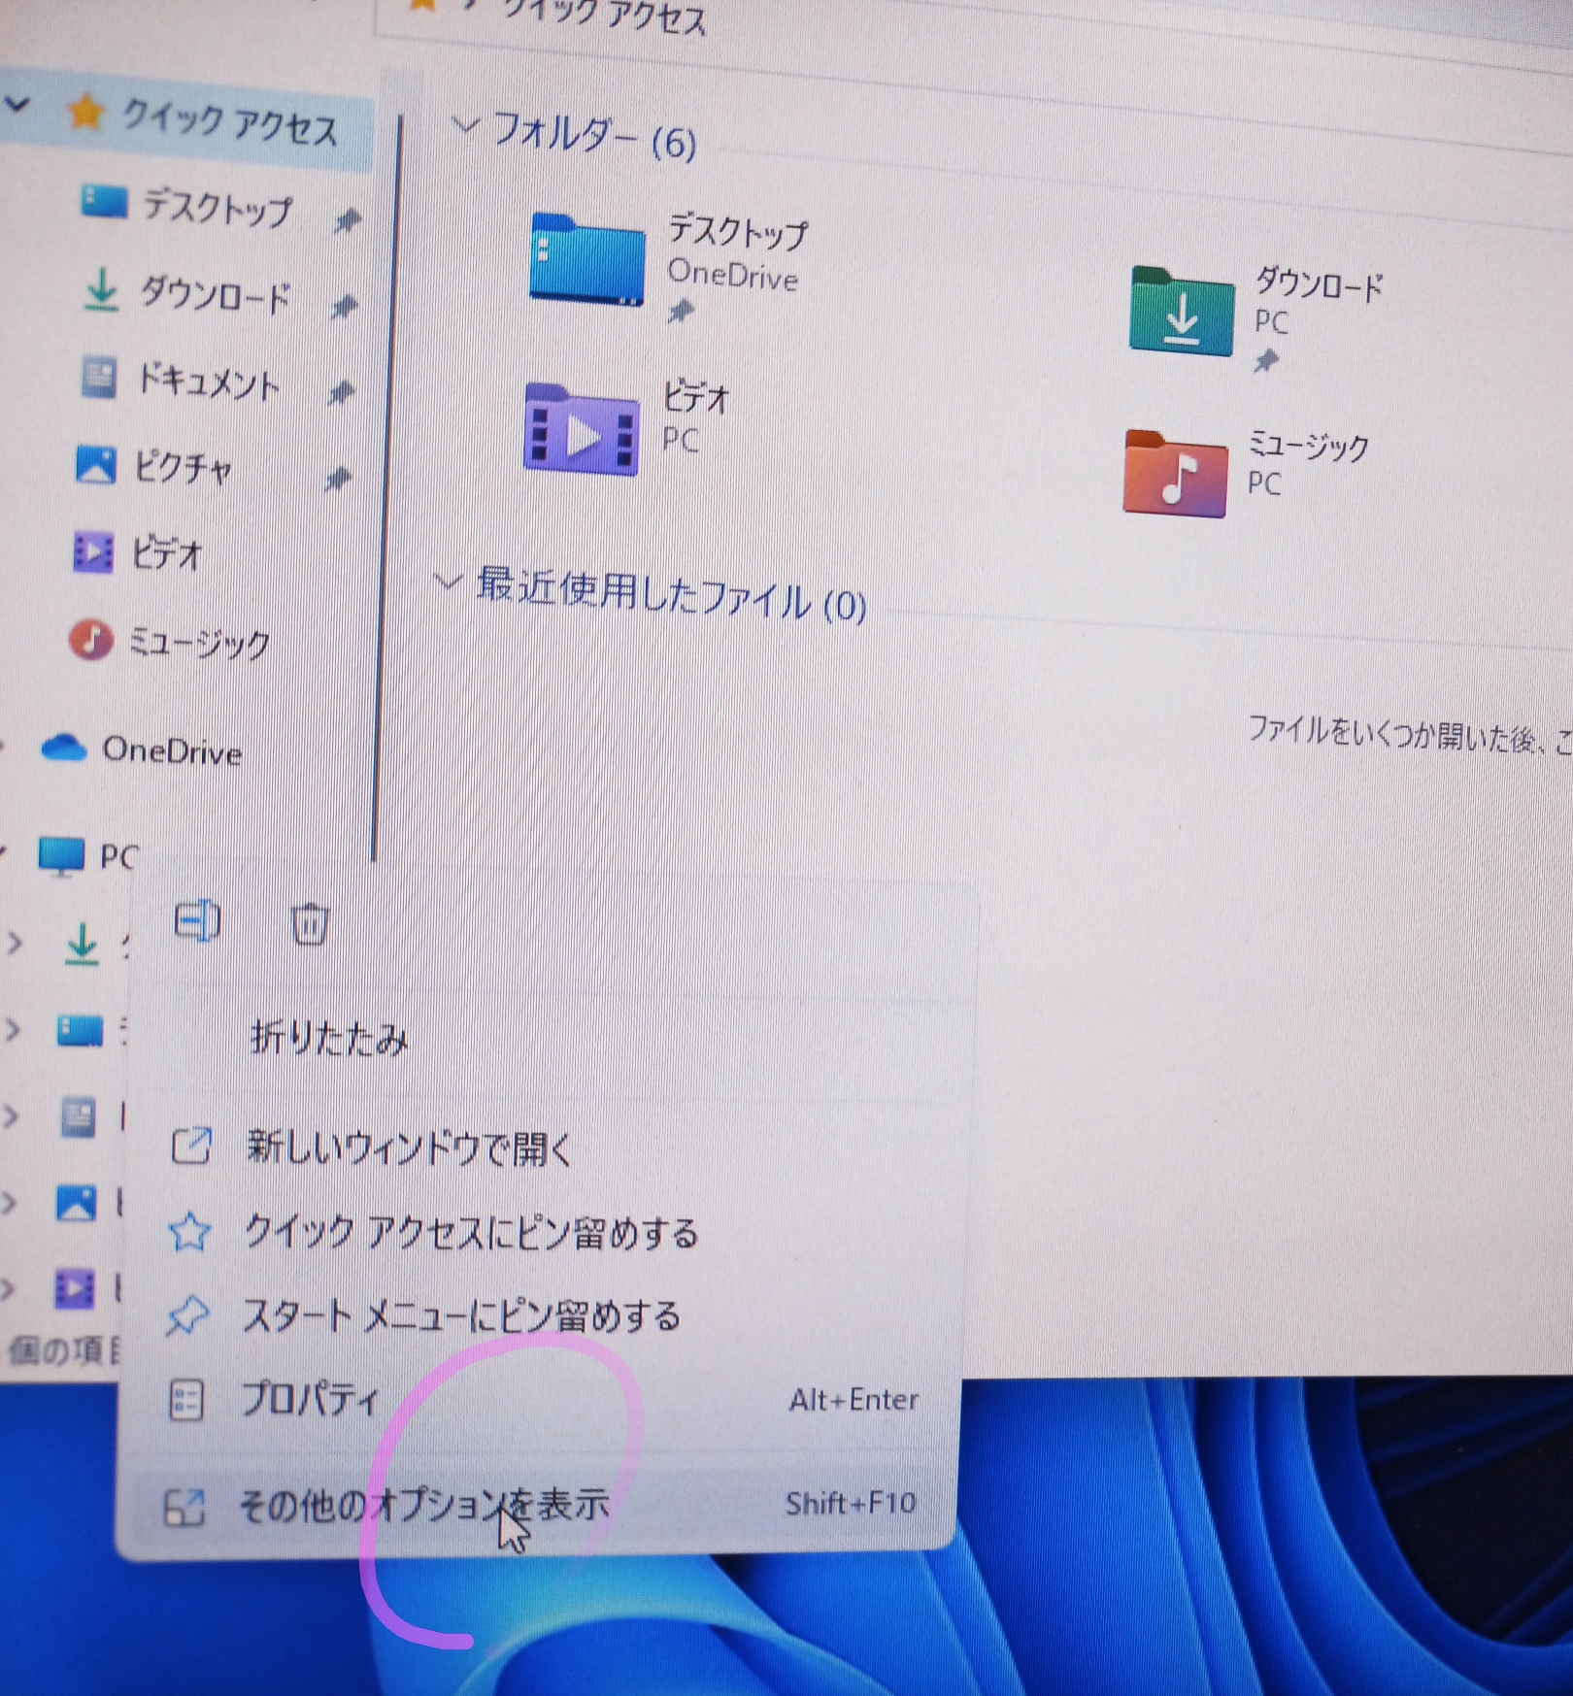Image resolution: width=1573 pixels, height=1696 pixels.
Task: Open OneDrive in the sidebar
Action: pos(172,750)
